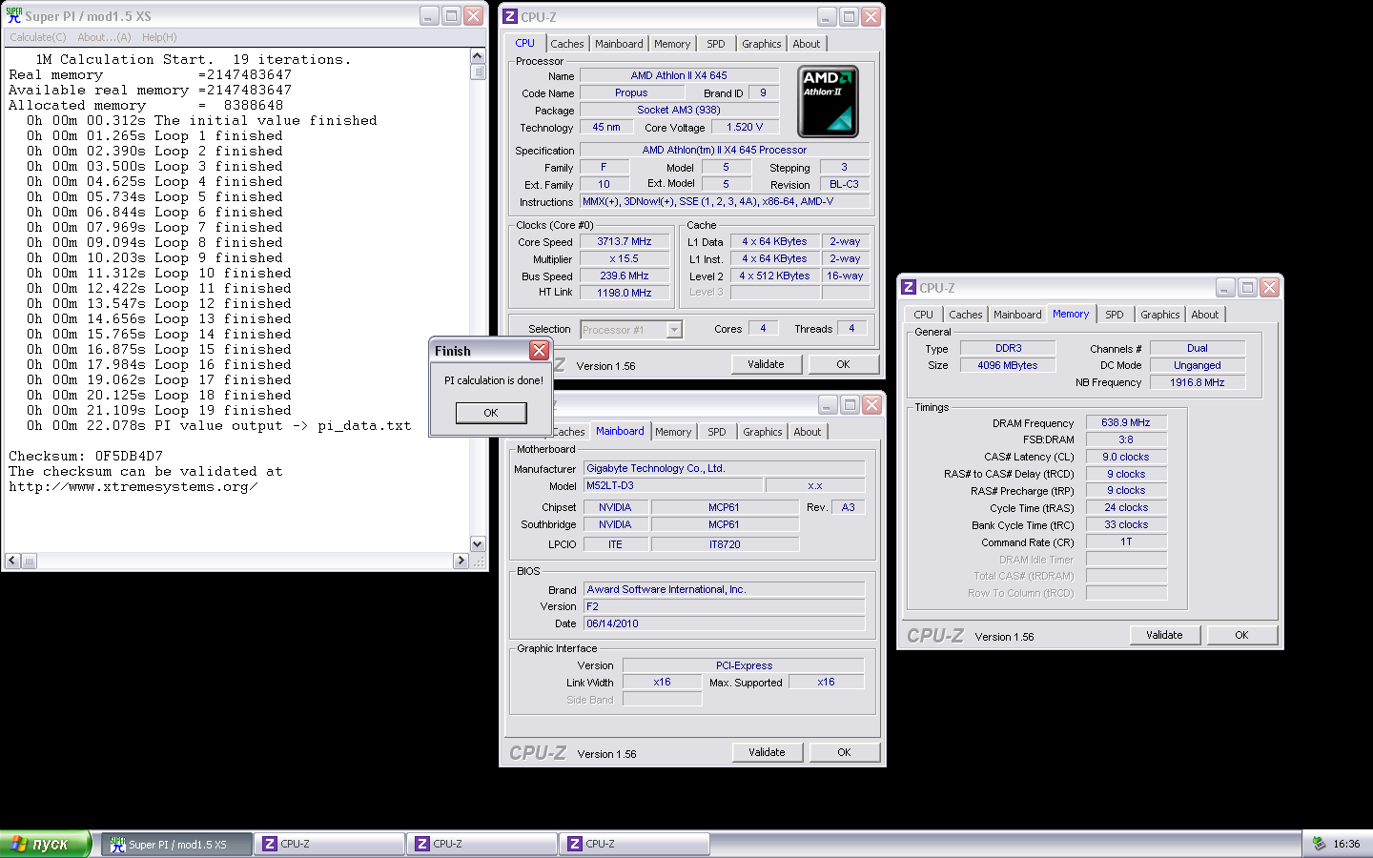The width and height of the screenshot is (1373, 858).
Task: Activate first CPU-Z taskbar button
Action: 329,844
